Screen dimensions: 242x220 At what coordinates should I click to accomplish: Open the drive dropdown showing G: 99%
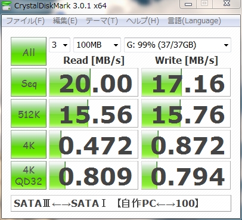click(x=178, y=45)
